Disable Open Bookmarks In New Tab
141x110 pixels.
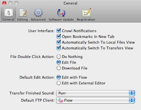[59, 36]
